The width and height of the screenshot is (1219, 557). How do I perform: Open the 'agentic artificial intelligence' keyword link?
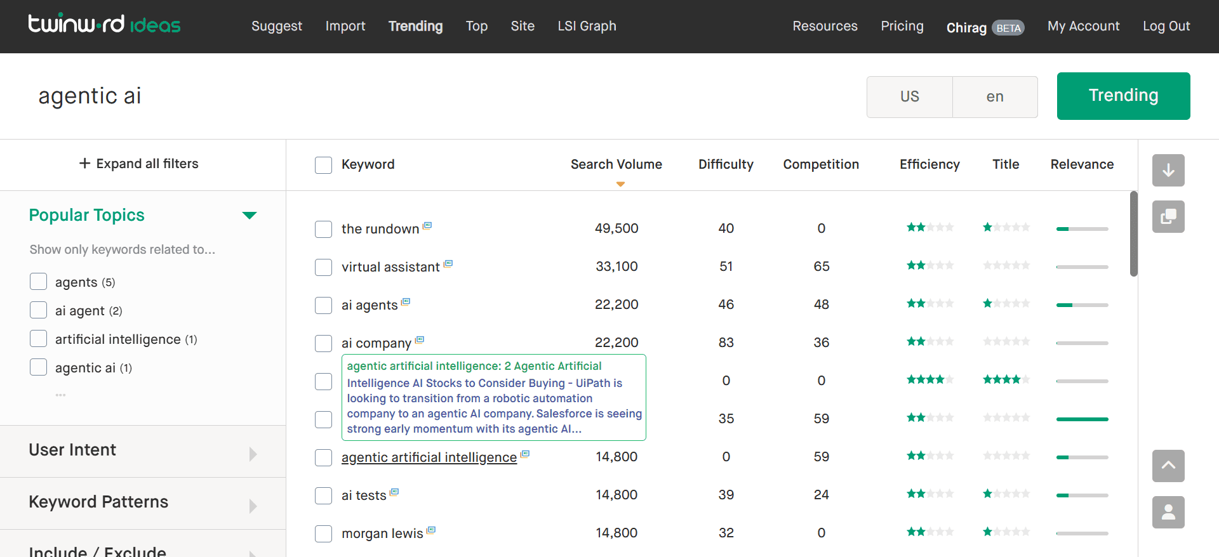click(x=429, y=457)
